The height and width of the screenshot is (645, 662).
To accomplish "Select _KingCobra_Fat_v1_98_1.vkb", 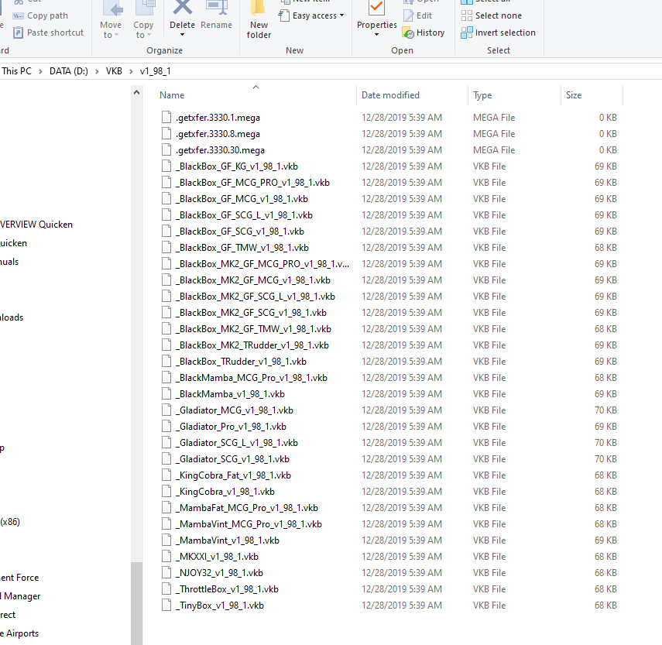I will click(234, 475).
